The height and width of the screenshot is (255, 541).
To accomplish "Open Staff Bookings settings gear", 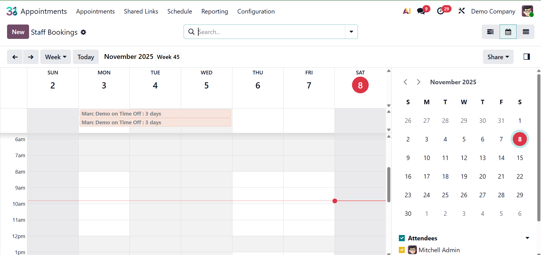I will click(x=83, y=32).
